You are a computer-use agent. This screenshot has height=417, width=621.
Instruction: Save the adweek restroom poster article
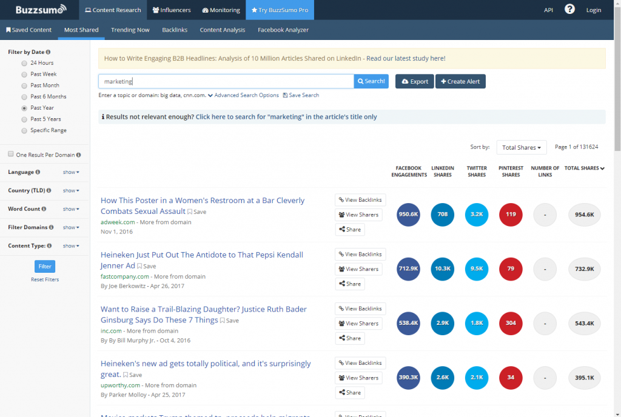point(197,212)
